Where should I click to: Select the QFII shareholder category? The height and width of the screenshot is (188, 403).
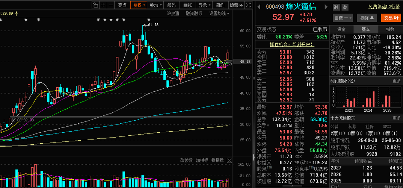click(387, 126)
